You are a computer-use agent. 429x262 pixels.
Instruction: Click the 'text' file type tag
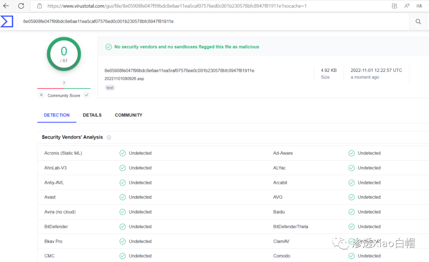[x=110, y=88]
